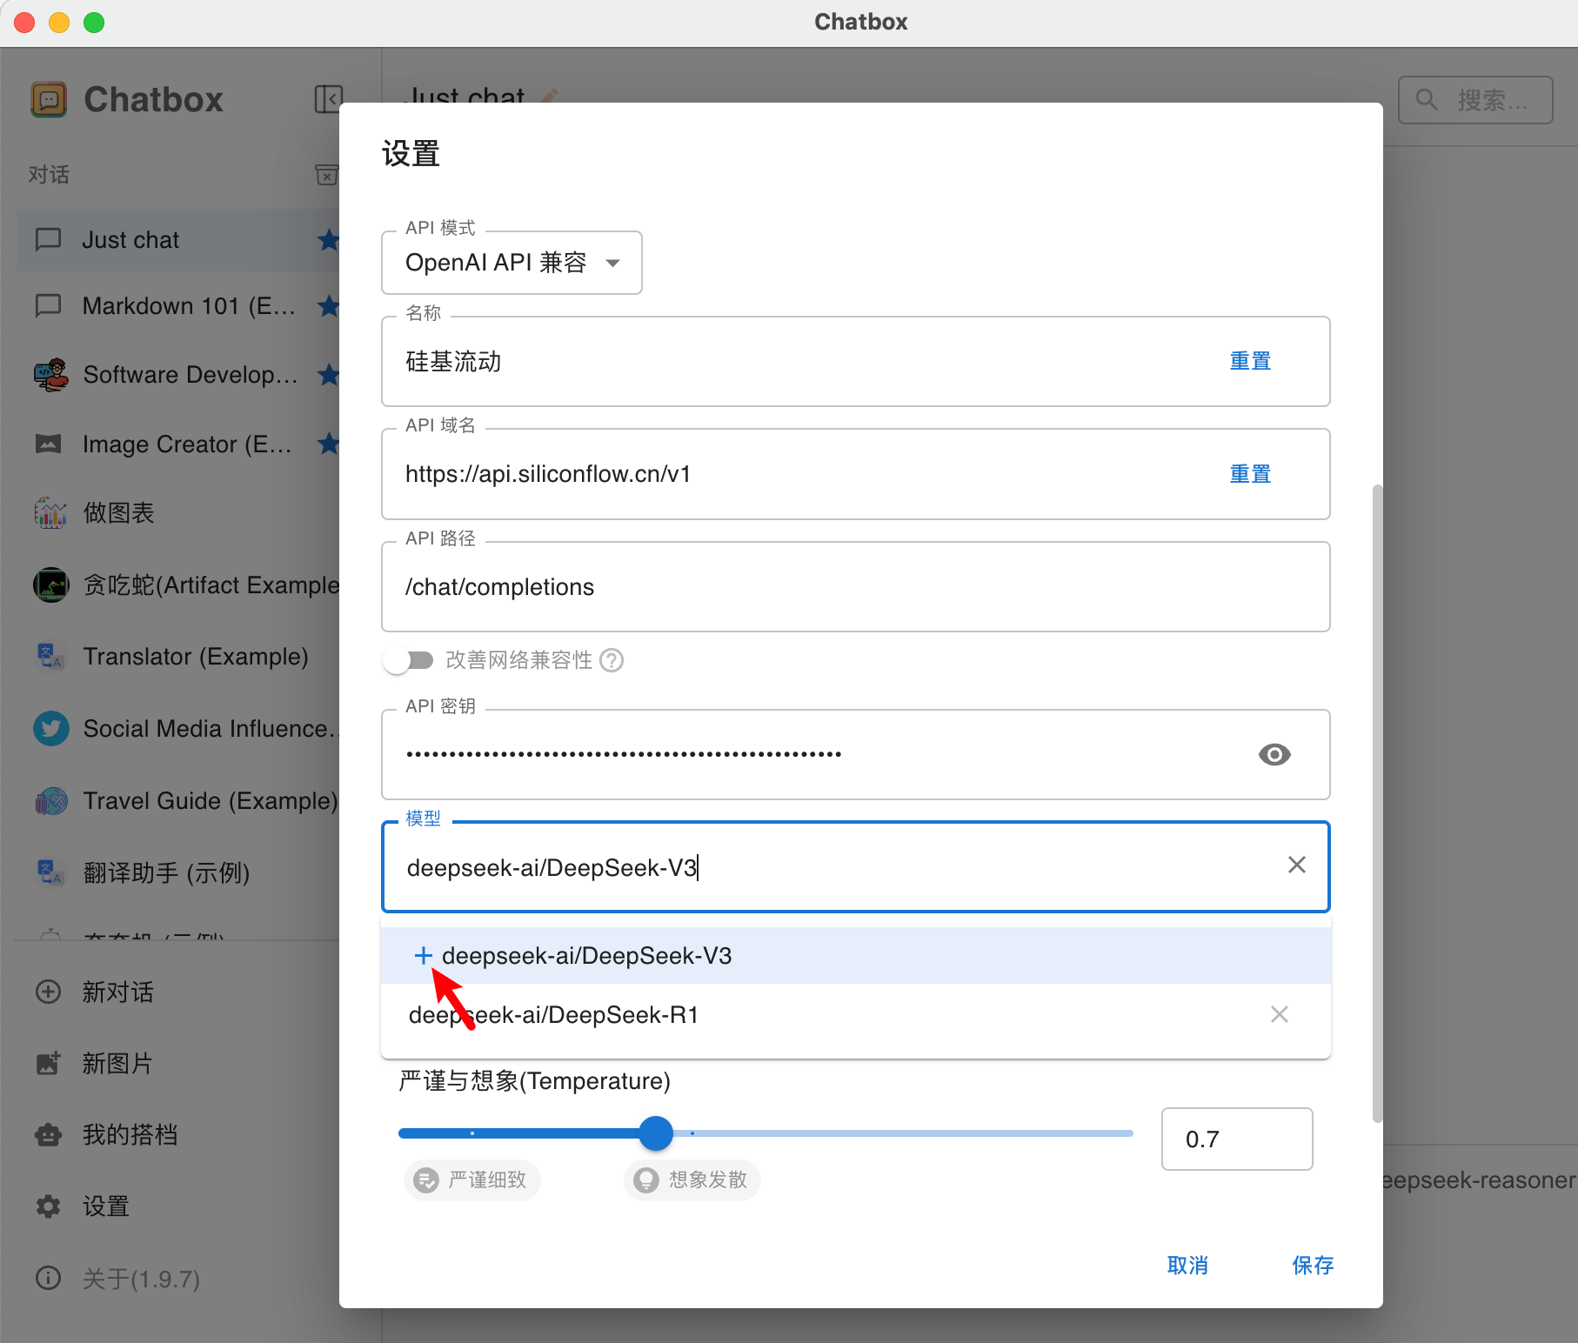Click the Temperature slider handle
Image resolution: width=1578 pixels, height=1343 pixels.
click(x=656, y=1133)
